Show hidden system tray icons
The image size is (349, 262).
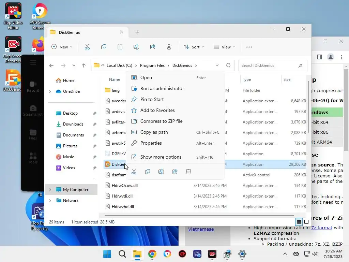tap(285, 254)
